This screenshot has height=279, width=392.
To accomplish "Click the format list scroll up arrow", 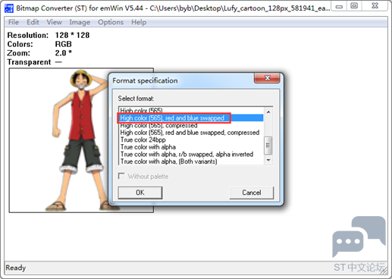I will [x=268, y=111].
